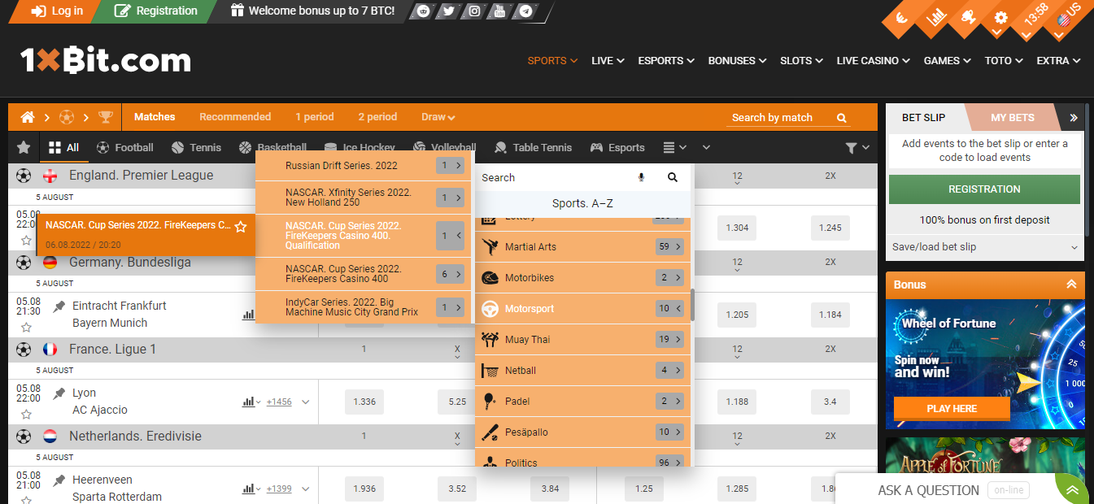The width and height of the screenshot is (1094, 504).
Task: Click the Twitter social icon
Action: pos(449,11)
